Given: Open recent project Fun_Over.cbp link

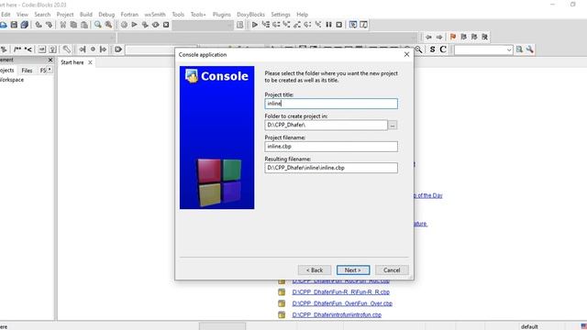Looking at the screenshot, I should [x=342, y=303].
